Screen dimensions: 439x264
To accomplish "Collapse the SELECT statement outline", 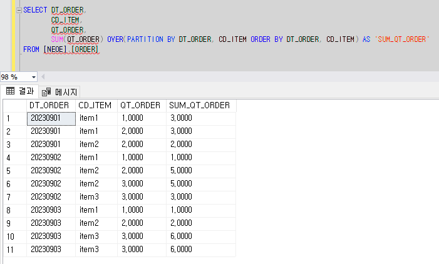I will pyautogui.click(x=19, y=11).
